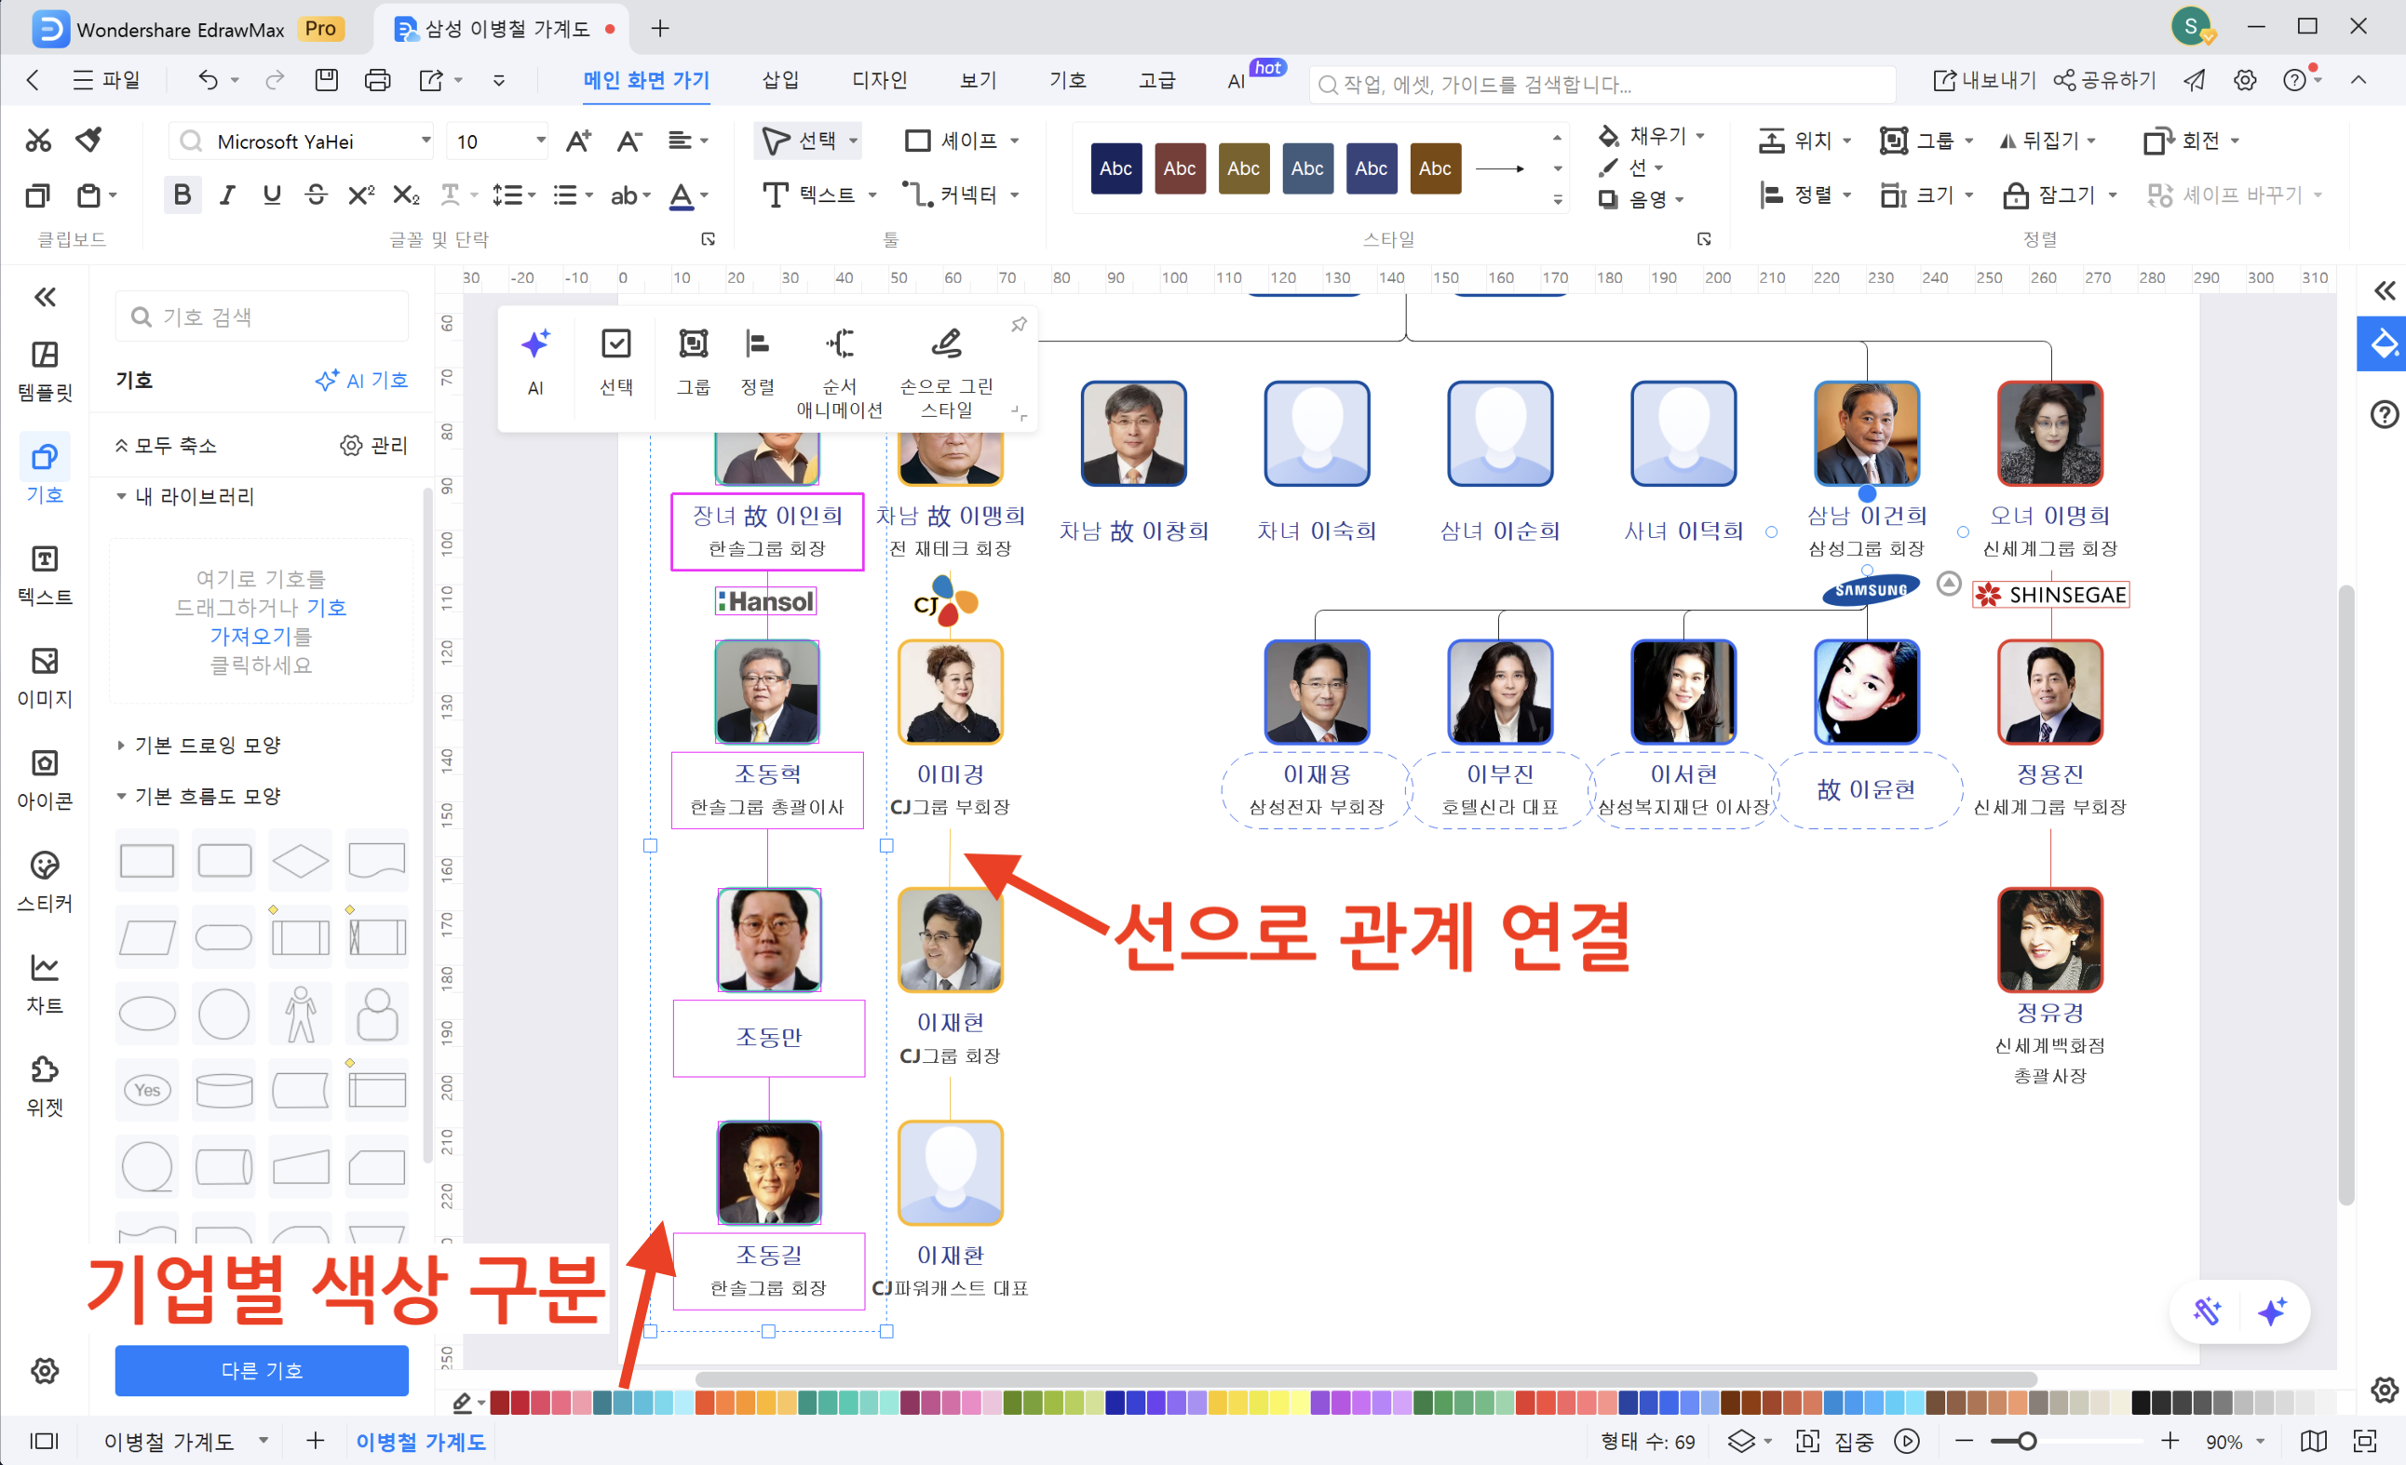
Task: Toggle strikethrough formatting
Action: pyautogui.click(x=315, y=195)
